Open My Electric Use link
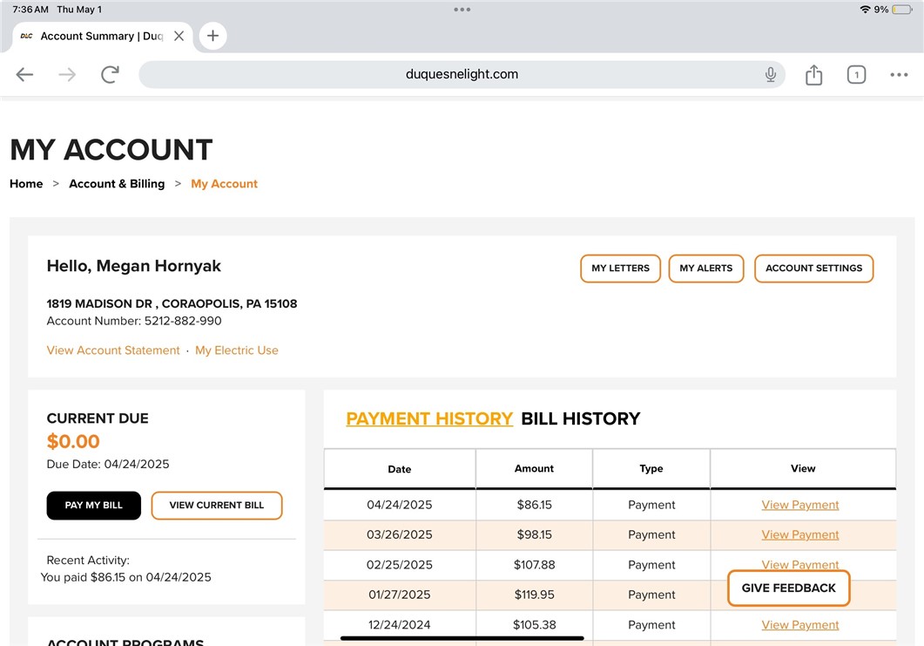This screenshot has width=924, height=646. click(x=236, y=350)
